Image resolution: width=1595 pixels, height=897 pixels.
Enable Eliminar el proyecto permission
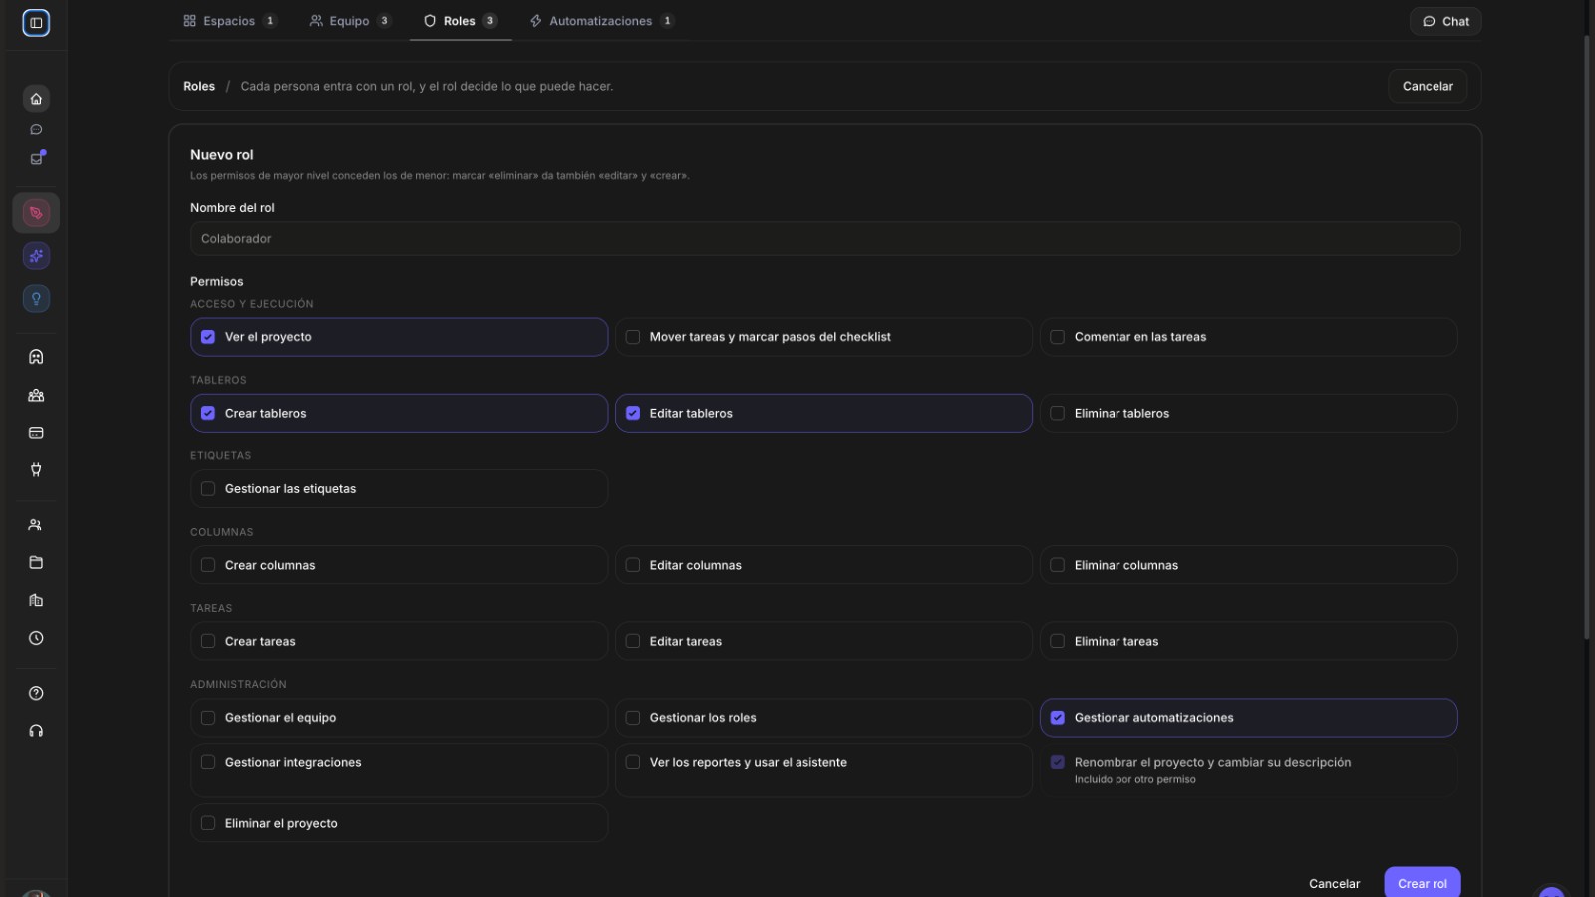399,823
